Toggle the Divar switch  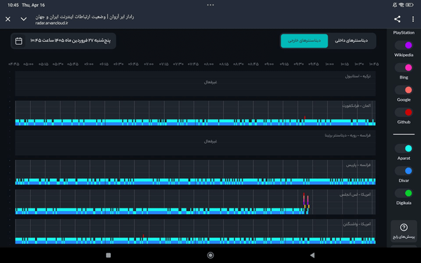(x=403, y=170)
